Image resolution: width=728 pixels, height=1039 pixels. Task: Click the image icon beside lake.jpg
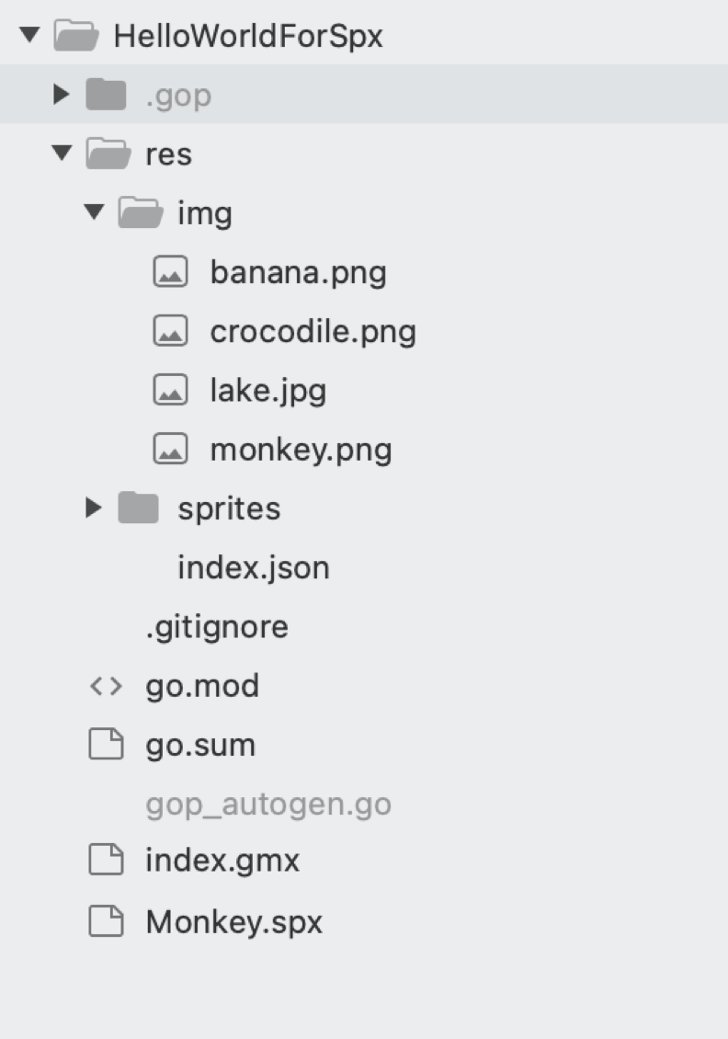coord(170,391)
